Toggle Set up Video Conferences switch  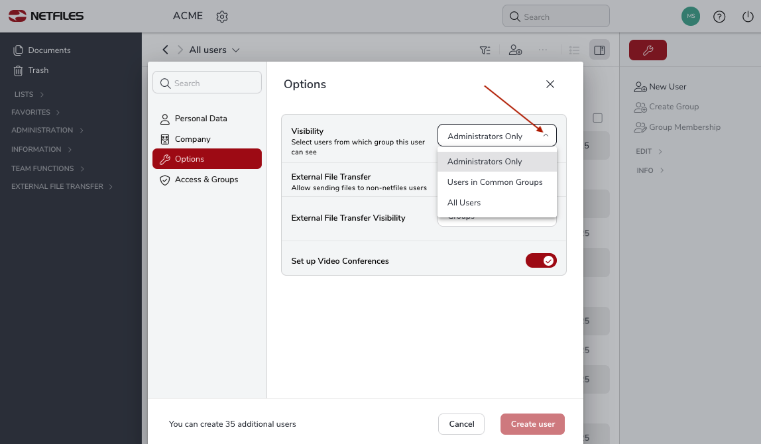(541, 260)
